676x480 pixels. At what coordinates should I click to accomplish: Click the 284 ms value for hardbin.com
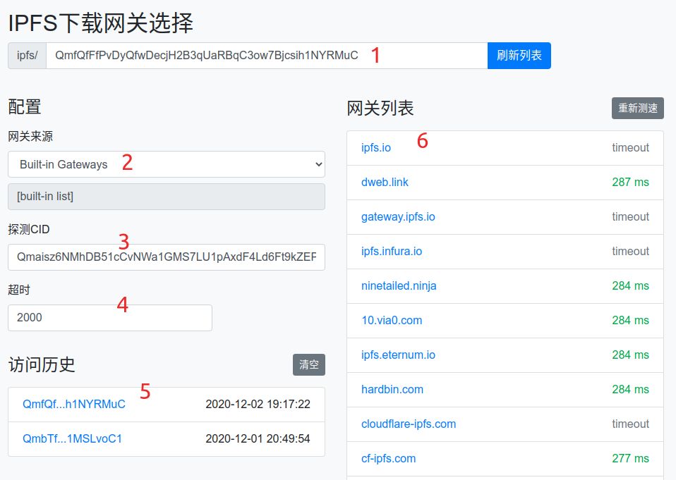tap(630, 389)
